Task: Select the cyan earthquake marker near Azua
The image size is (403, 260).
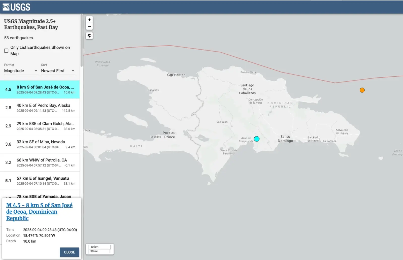Action: [257, 139]
